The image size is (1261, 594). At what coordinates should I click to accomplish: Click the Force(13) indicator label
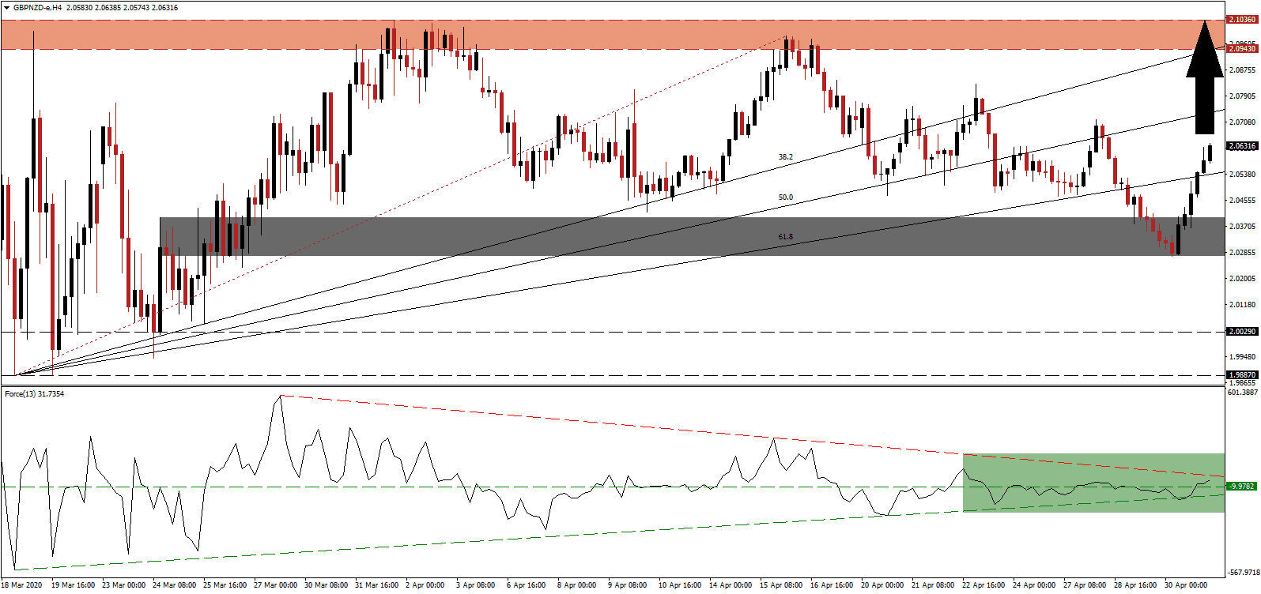35,393
